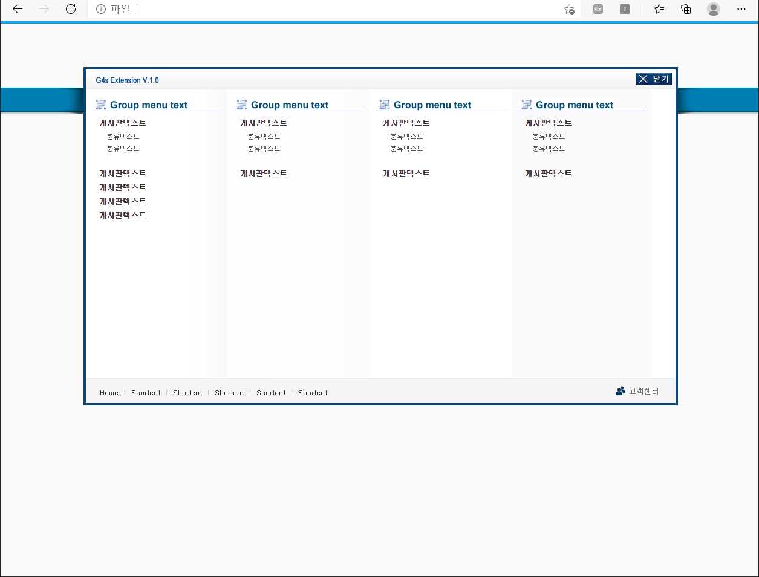Select second column's Group menu text heading
759x577 pixels.
click(290, 105)
